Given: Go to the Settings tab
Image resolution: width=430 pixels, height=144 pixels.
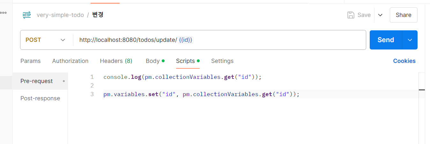Looking at the screenshot, I should [x=222, y=61].
